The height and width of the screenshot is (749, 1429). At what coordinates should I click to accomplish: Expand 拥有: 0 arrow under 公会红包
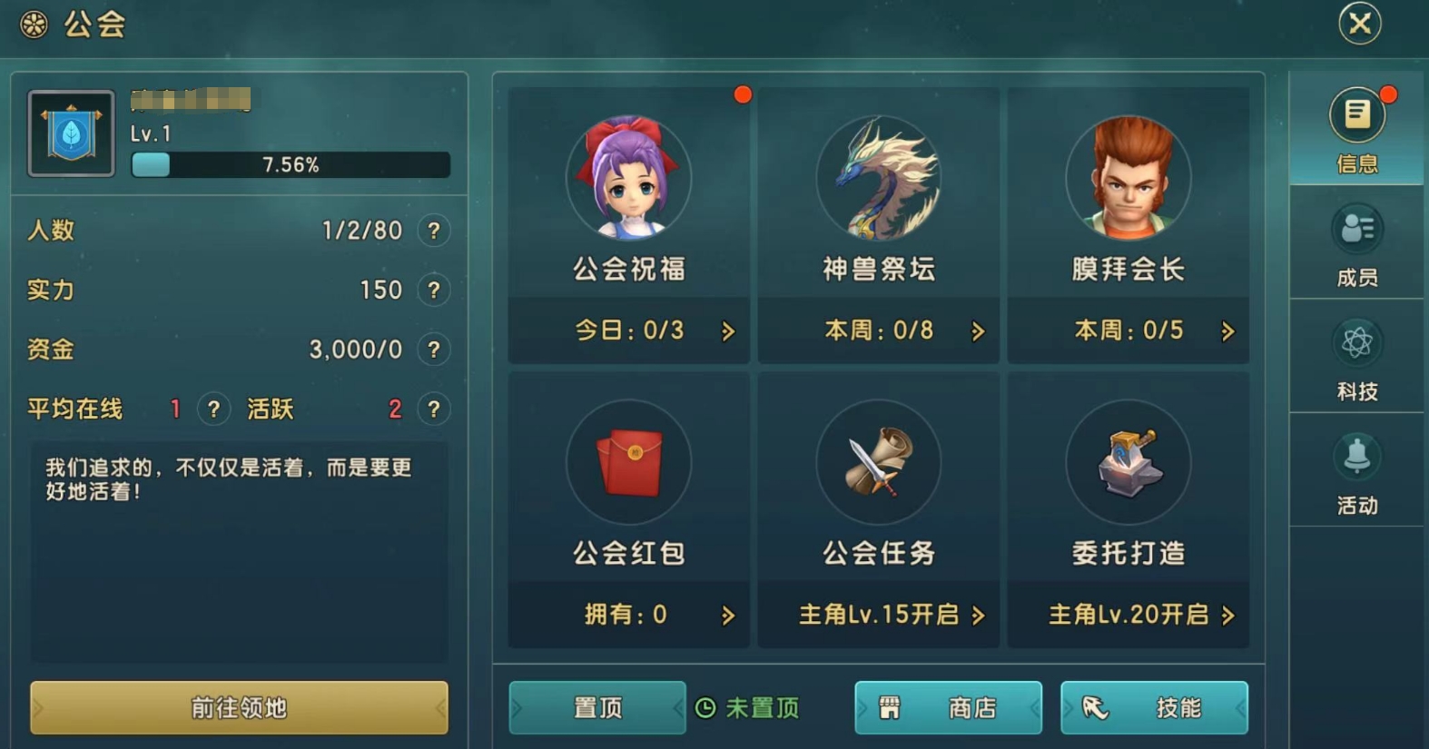(x=728, y=616)
